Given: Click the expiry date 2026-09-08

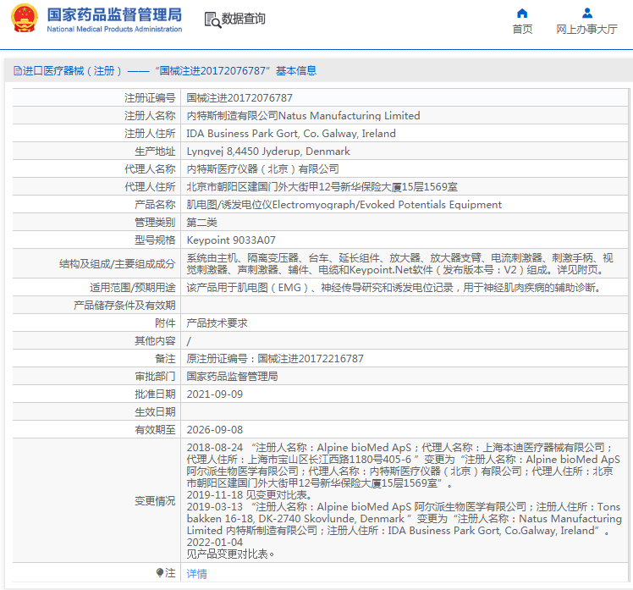Looking at the screenshot, I should (214, 430).
